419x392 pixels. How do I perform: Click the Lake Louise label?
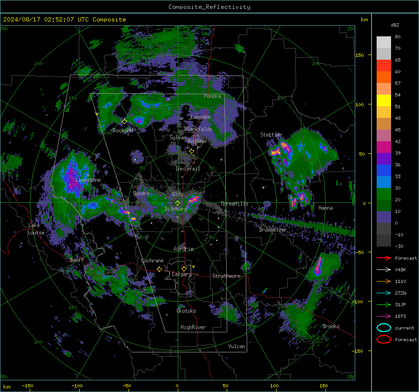36,229
